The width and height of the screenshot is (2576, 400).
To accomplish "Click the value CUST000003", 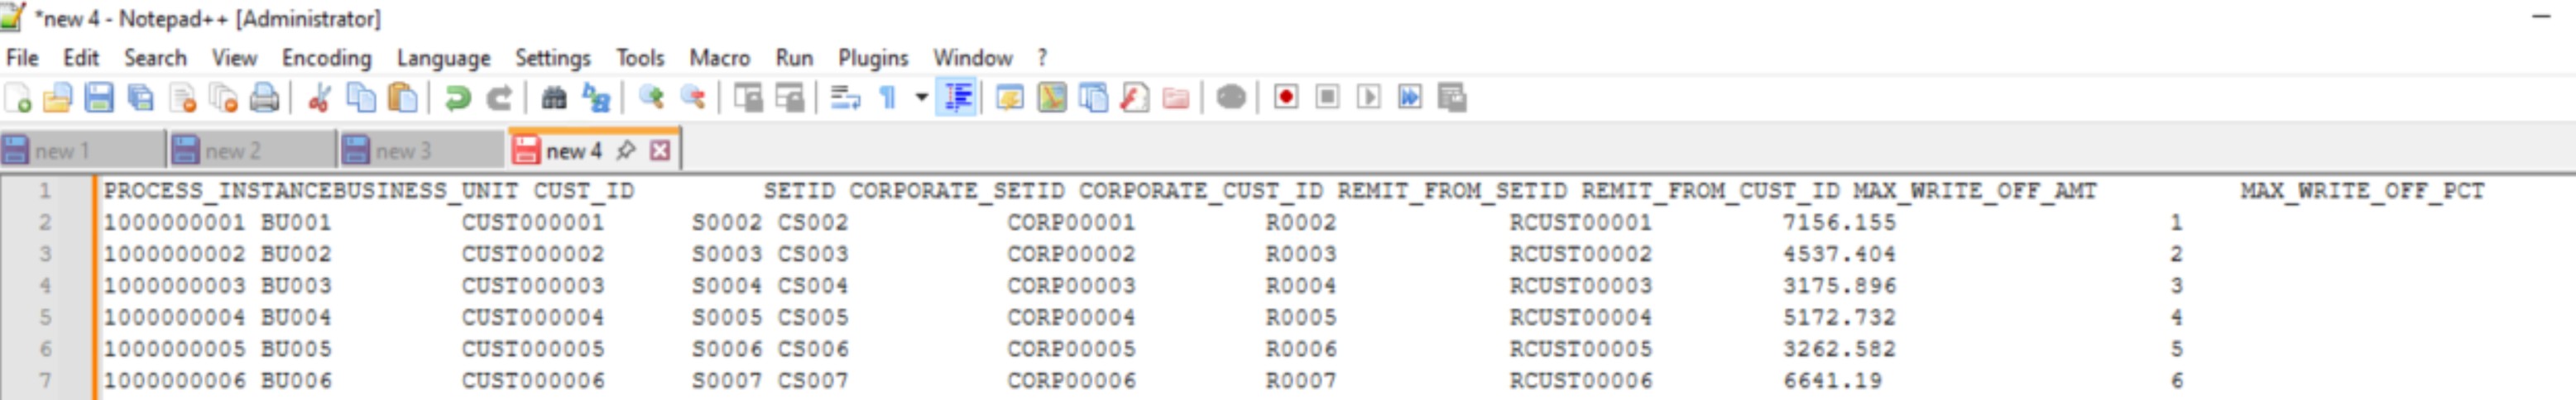I will coord(533,285).
